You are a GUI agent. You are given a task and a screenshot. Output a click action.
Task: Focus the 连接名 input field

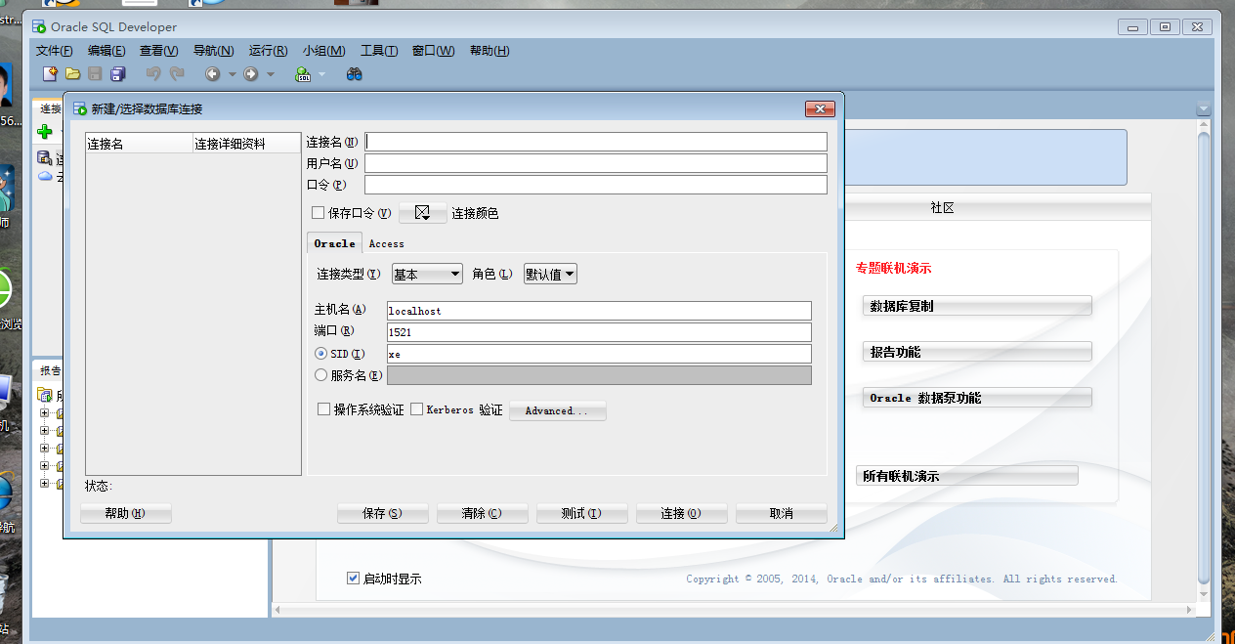[x=596, y=142]
